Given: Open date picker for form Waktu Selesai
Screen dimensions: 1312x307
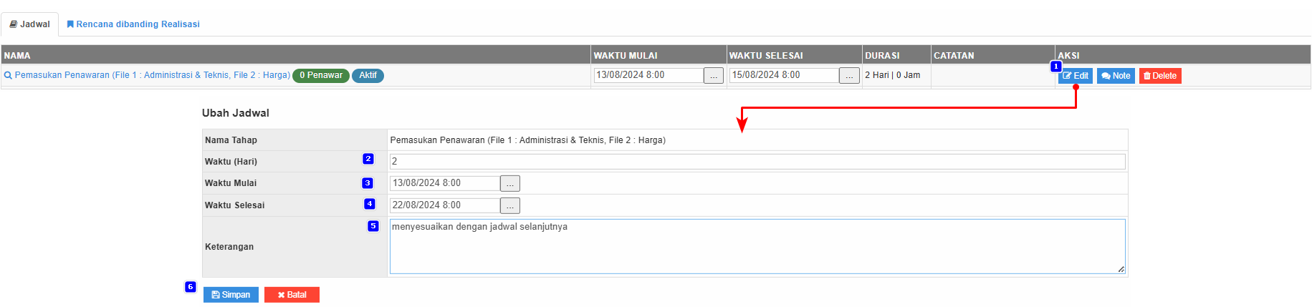Looking at the screenshot, I should tap(510, 205).
